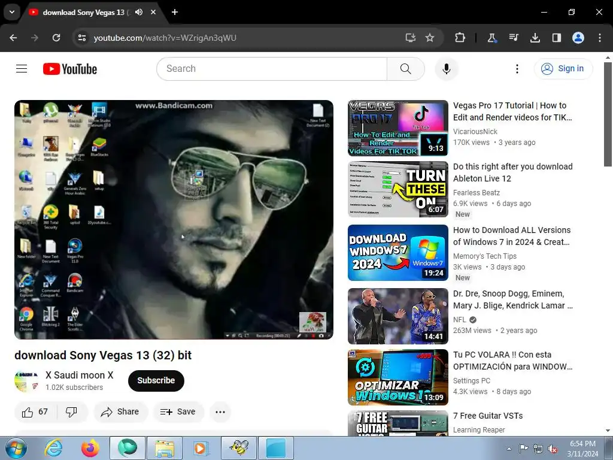Go to YouTube home via logo
The image size is (613, 460).
(70, 69)
